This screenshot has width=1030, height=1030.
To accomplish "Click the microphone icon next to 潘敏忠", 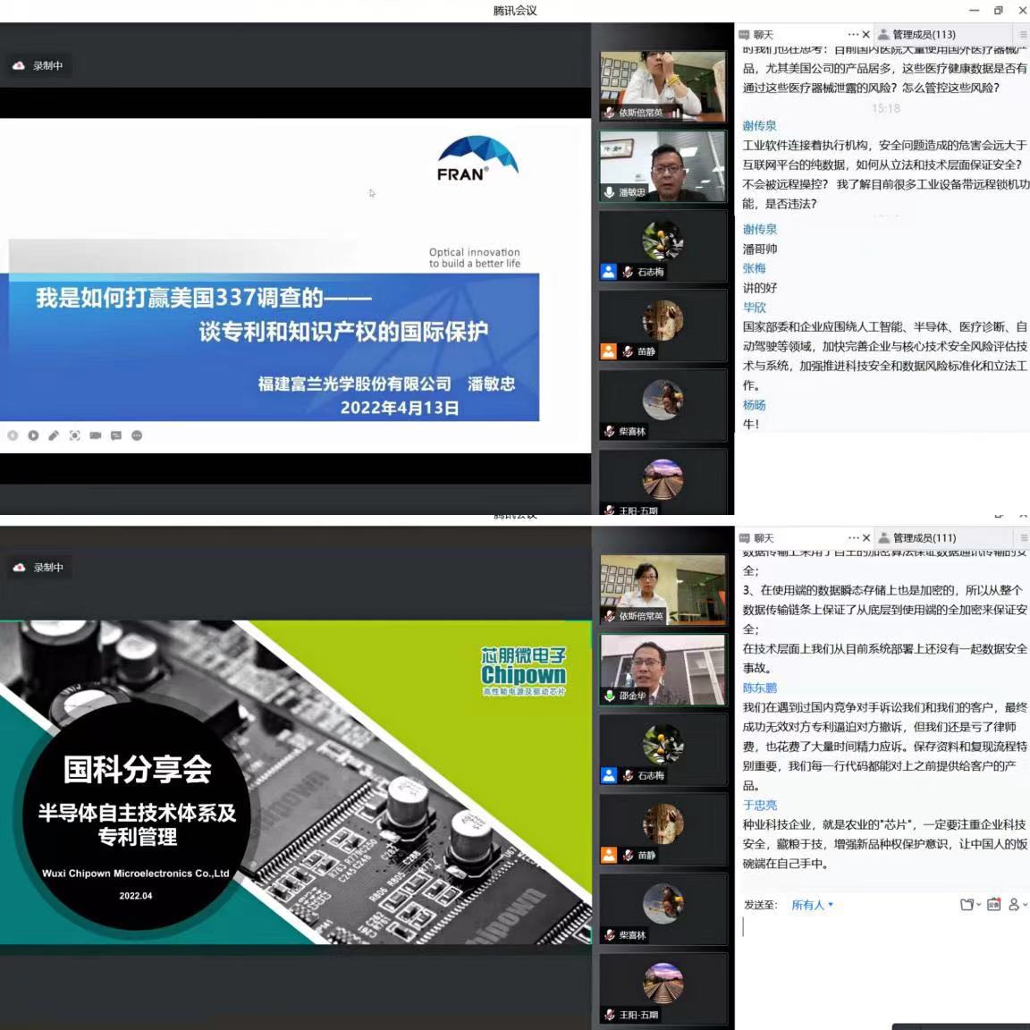I will click(x=610, y=192).
